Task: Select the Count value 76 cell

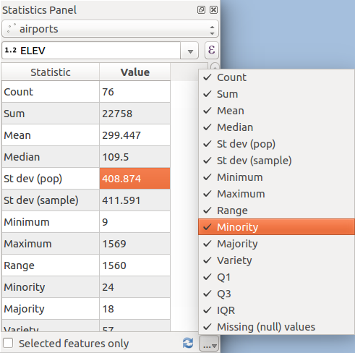Action: point(134,92)
